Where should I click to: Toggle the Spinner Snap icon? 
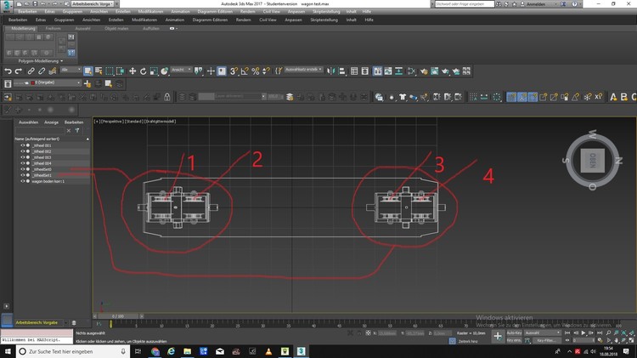[266, 71]
